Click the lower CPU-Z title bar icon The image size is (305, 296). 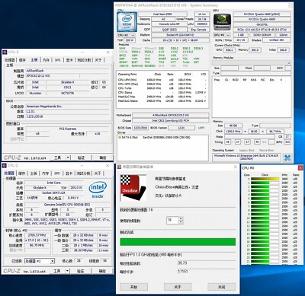[5, 165]
